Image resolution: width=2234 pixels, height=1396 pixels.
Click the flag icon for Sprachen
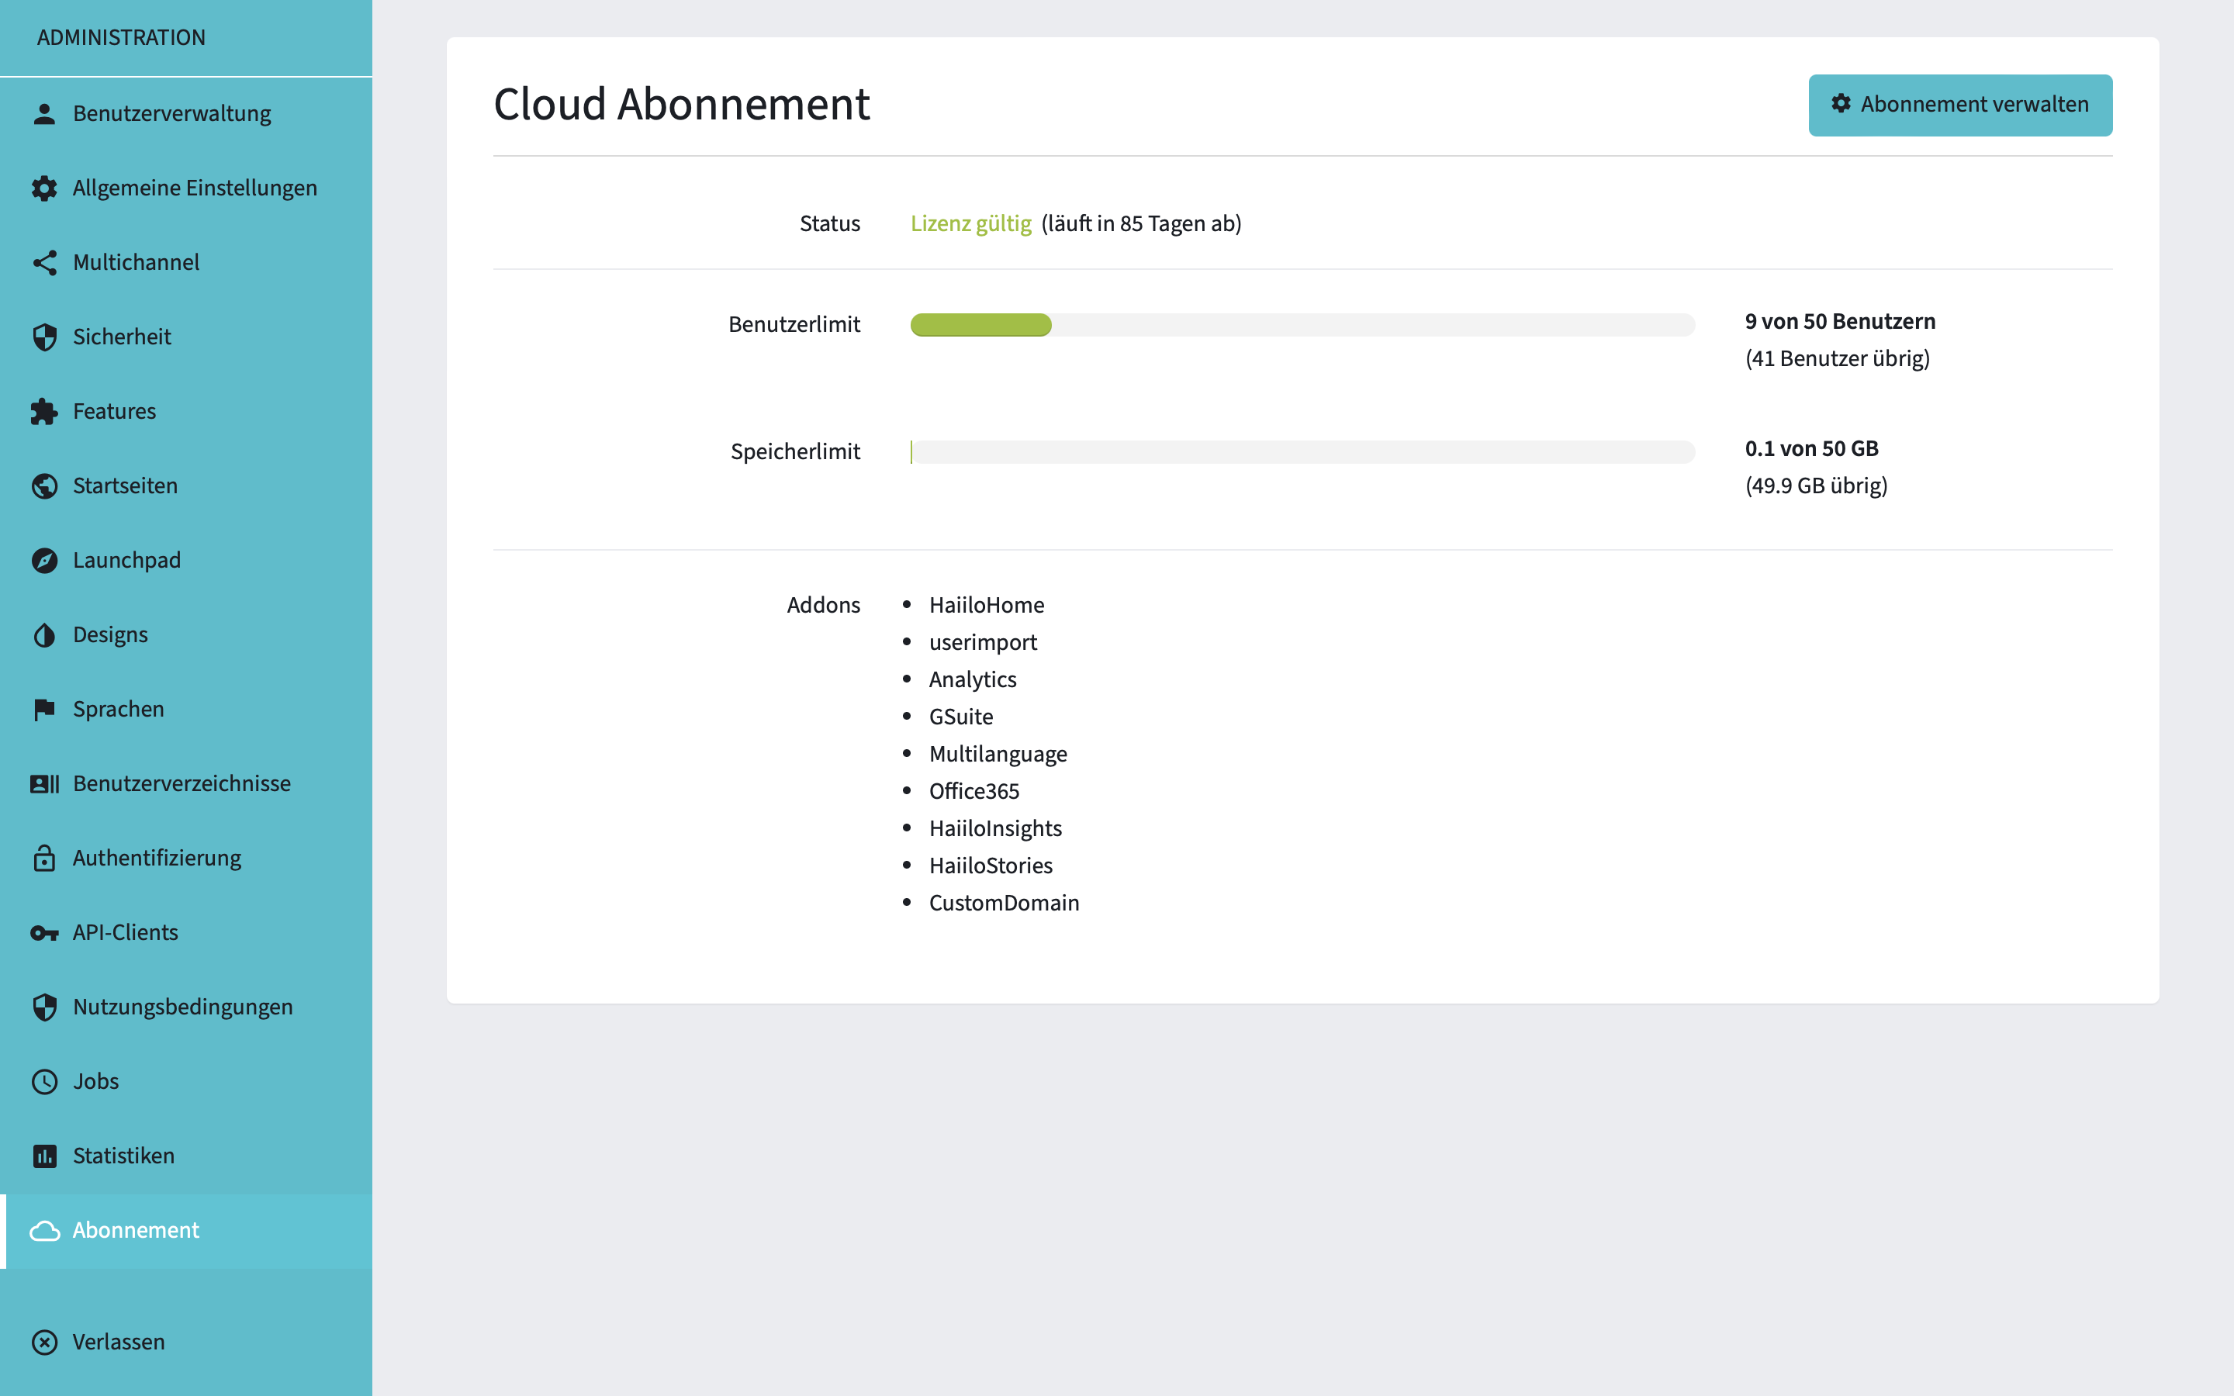pos(44,709)
